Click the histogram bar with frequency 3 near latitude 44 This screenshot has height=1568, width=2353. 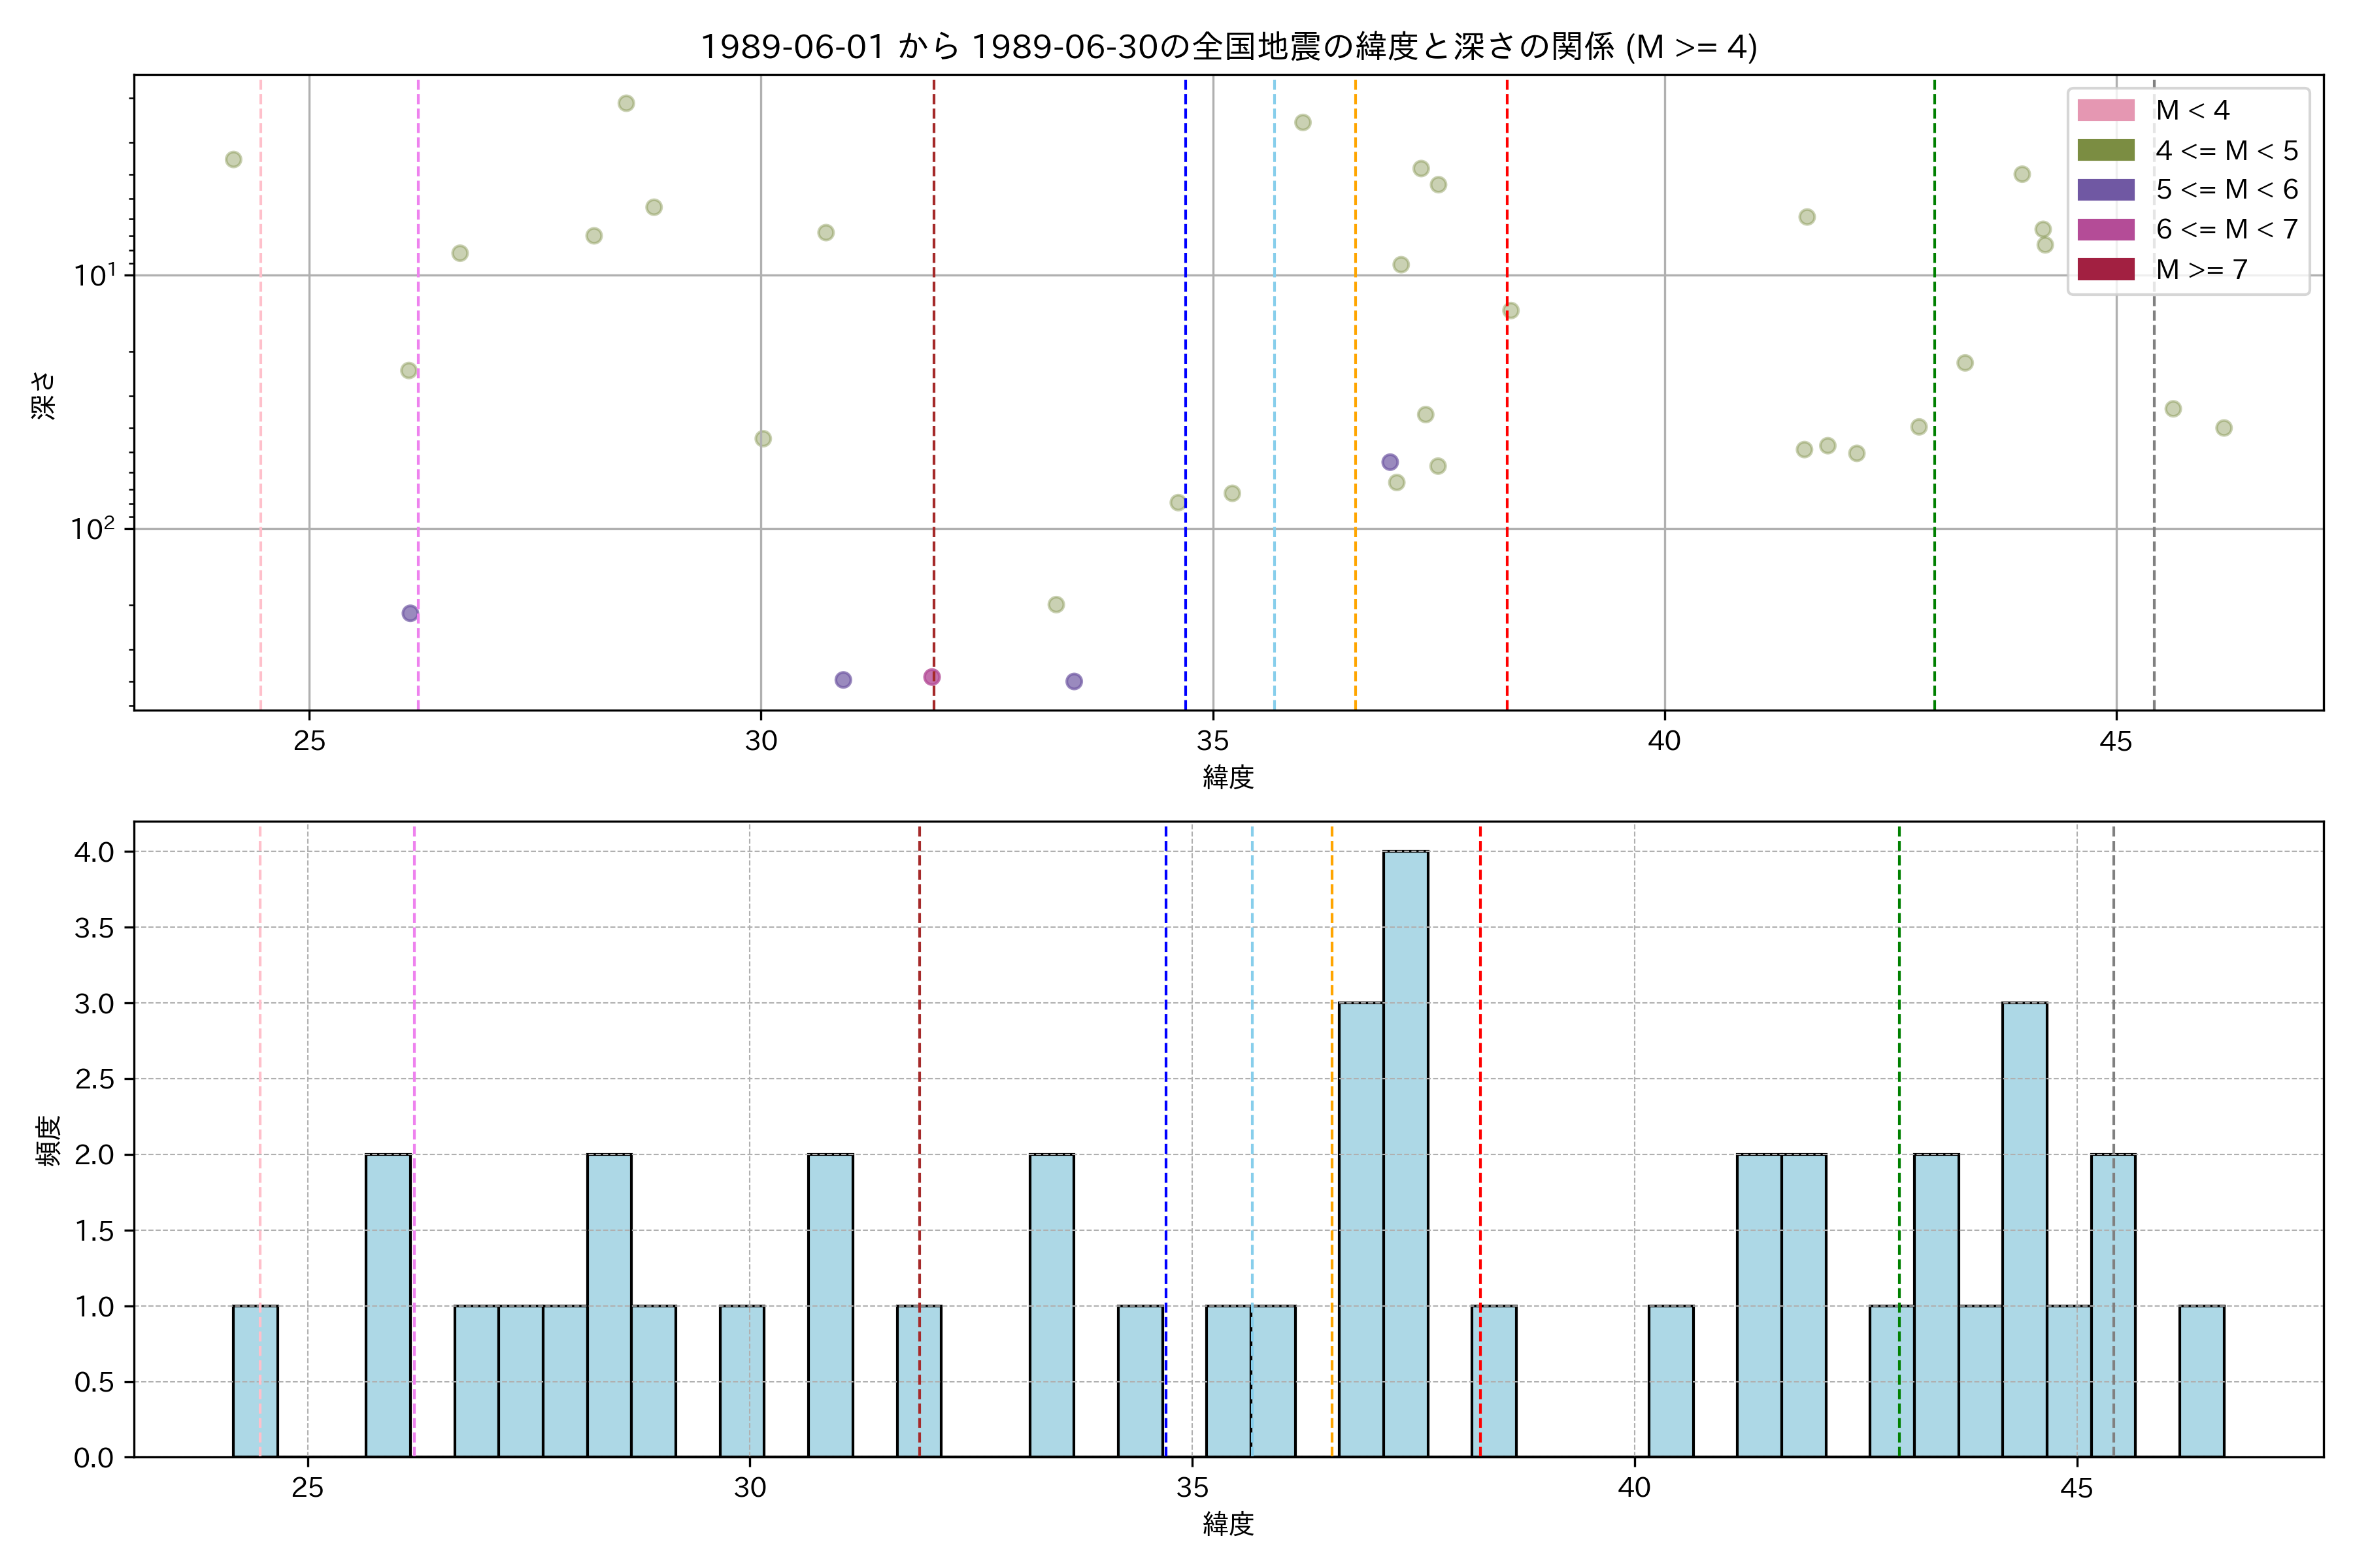tap(2024, 1229)
